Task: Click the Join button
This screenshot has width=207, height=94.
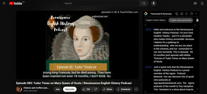Action: (57, 89)
